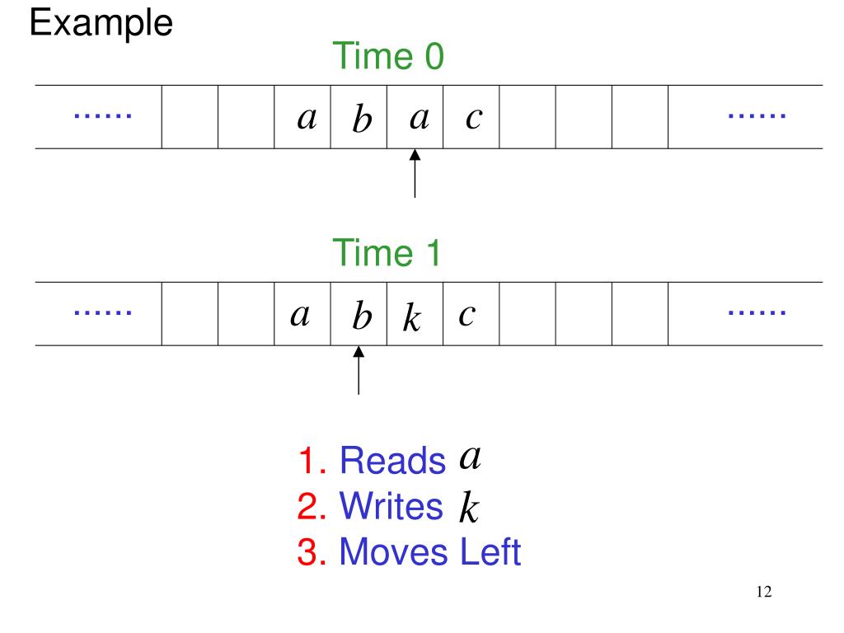Click the red step number 1
The width and height of the screenshot is (844, 633).
312,461
